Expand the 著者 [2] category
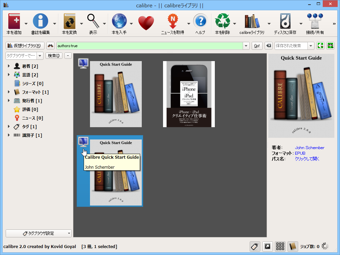Screen dimensions: 340x255 click(9, 66)
